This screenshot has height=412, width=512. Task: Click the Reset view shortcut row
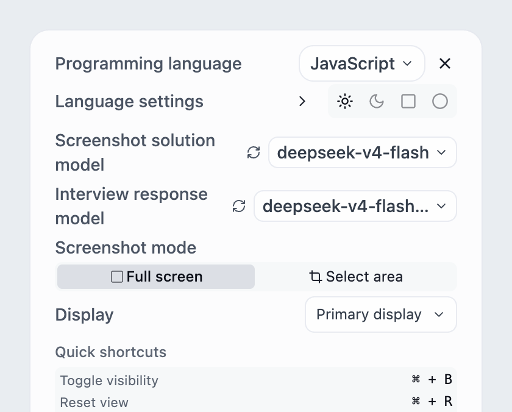pos(256,402)
